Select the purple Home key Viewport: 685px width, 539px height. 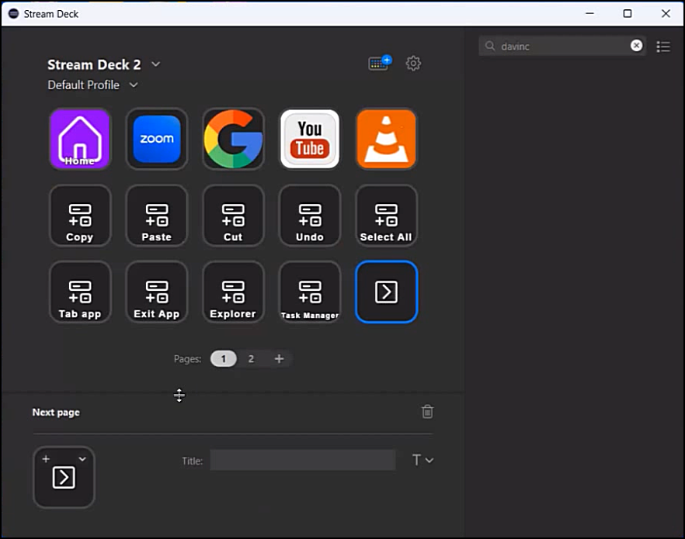[80, 139]
